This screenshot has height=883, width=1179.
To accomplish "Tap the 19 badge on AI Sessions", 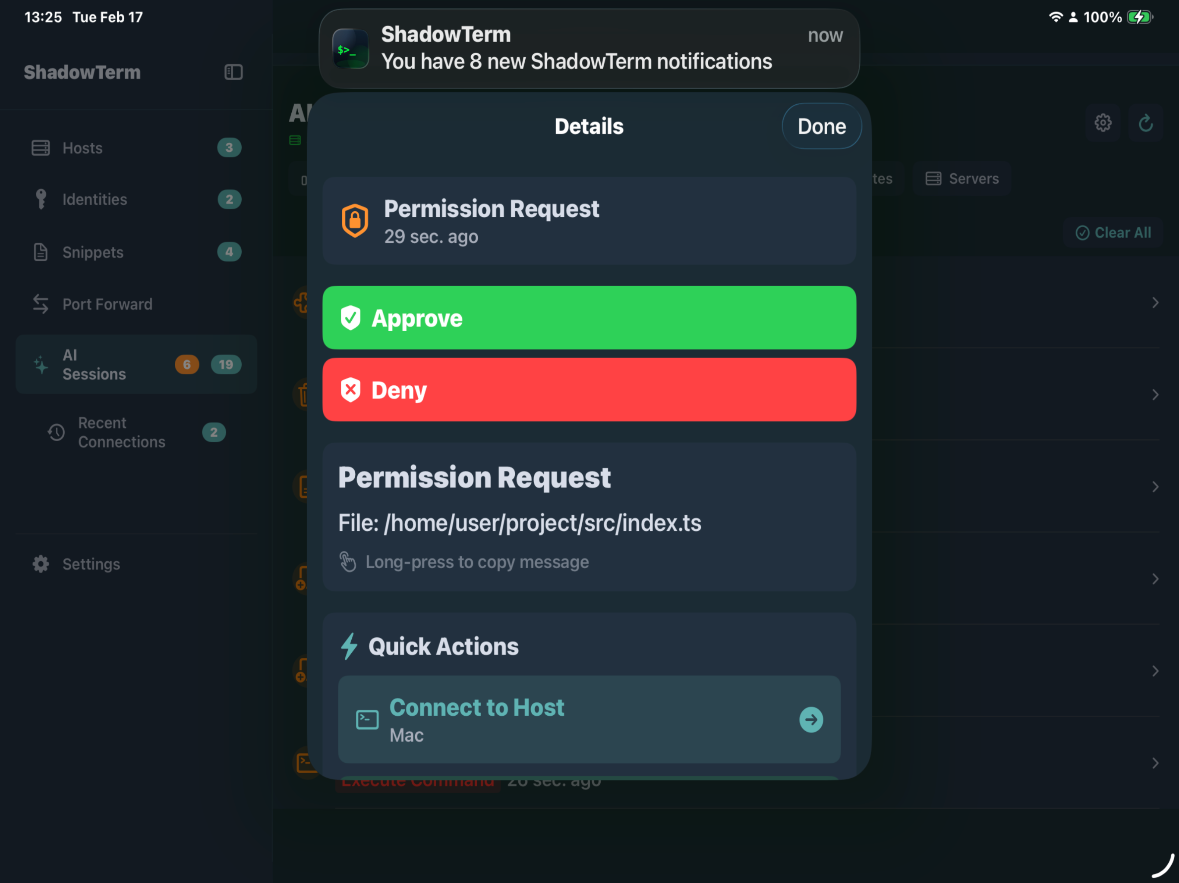I will (x=226, y=365).
